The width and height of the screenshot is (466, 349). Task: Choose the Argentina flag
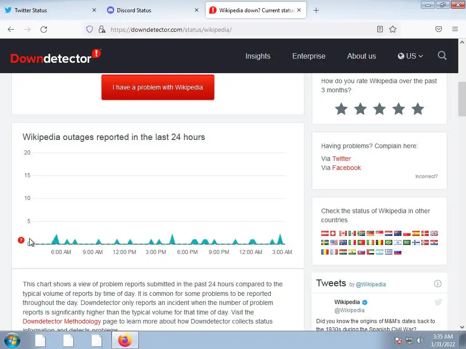(x=380, y=252)
